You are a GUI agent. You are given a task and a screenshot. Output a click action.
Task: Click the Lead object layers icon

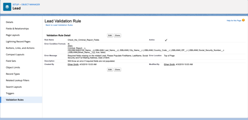pos(7,7)
